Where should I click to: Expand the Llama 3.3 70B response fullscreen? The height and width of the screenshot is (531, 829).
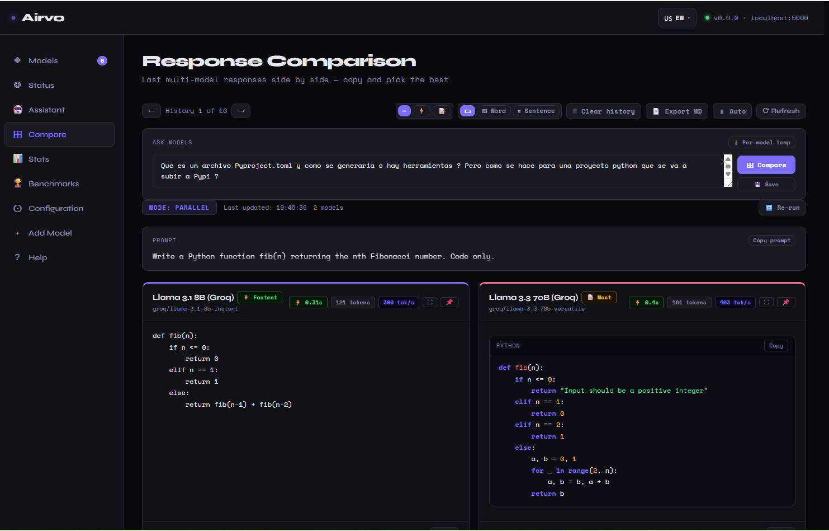tap(766, 302)
